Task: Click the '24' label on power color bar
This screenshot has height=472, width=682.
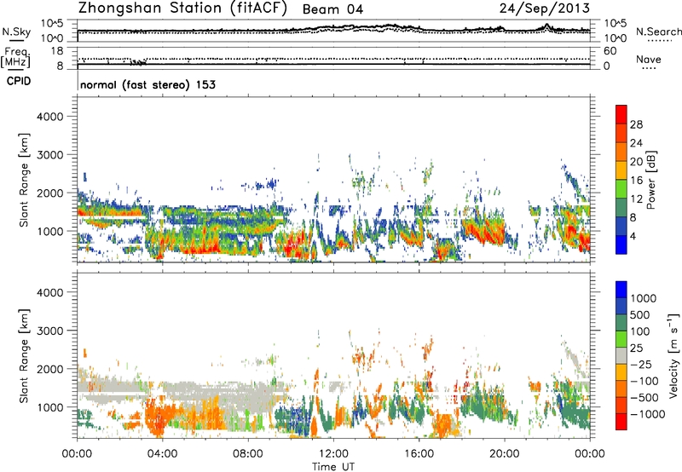Action: (x=636, y=143)
